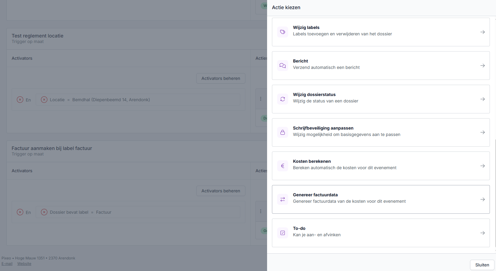Image resolution: width=496 pixels, height=271 pixels.
Task: Choose the To-do action title
Action: [x=299, y=228]
